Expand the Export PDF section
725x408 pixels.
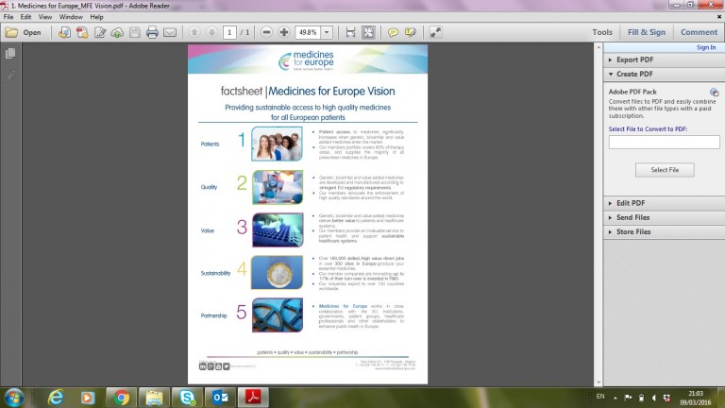pyautogui.click(x=664, y=59)
